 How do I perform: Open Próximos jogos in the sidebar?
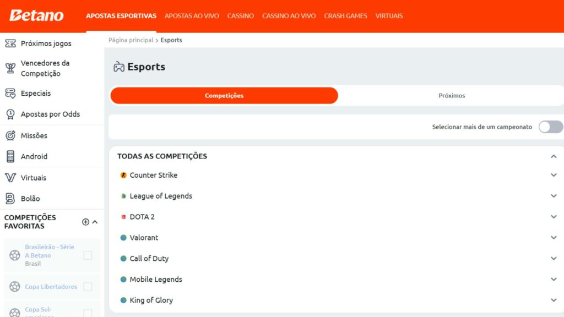click(x=46, y=43)
